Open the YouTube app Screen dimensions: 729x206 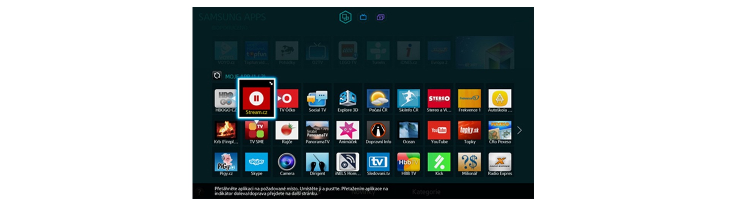(x=439, y=133)
